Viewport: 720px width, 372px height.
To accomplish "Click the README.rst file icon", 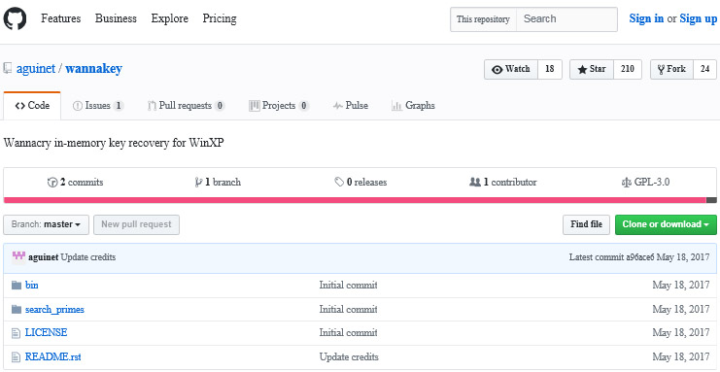I will point(17,356).
